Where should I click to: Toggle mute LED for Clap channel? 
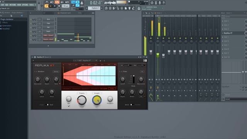click(x=31, y=23)
